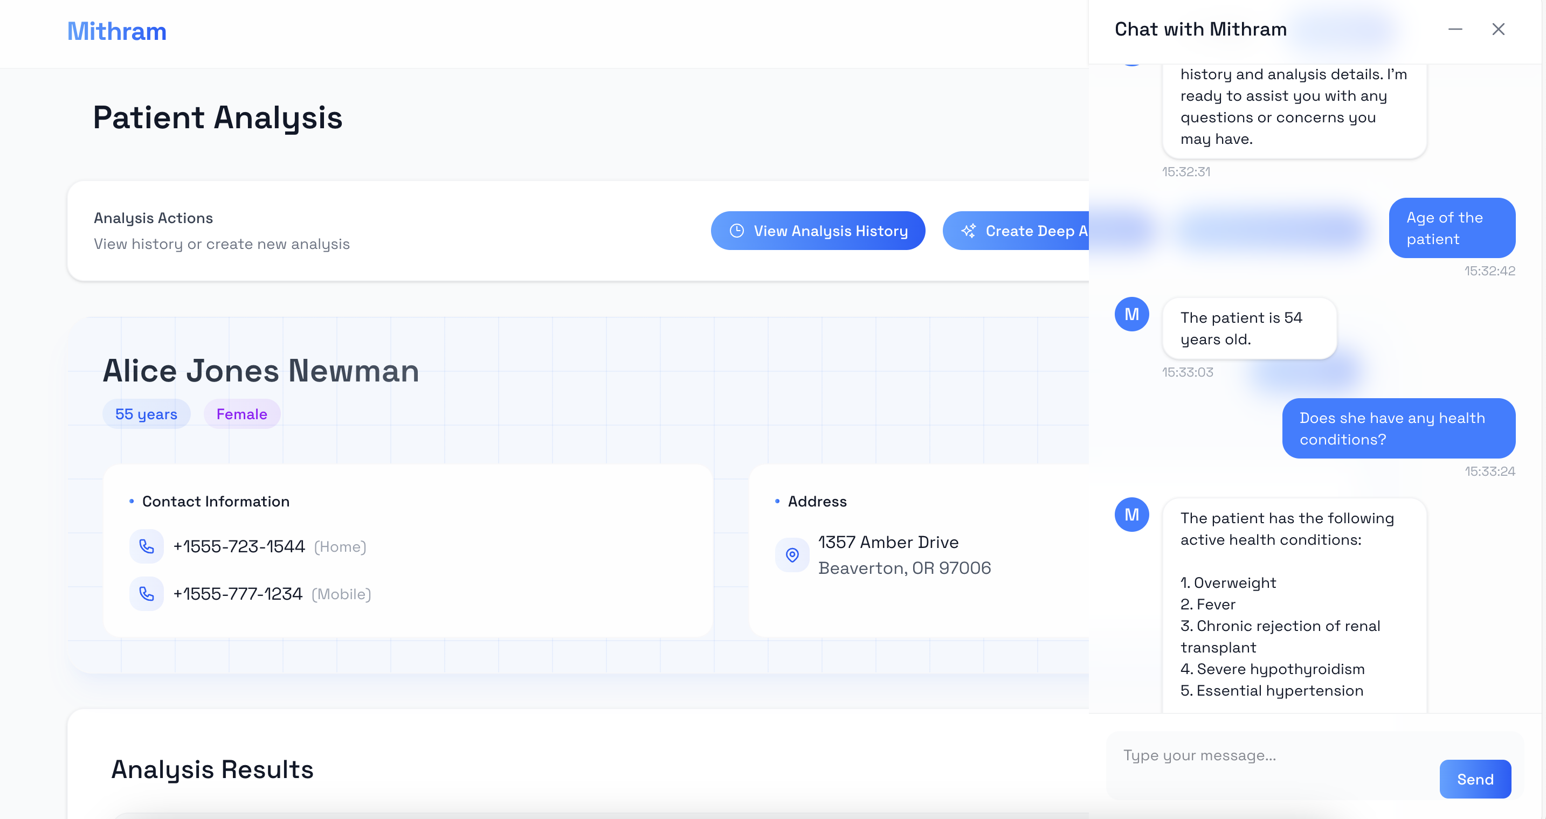This screenshot has height=819, width=1546.
Task: Click the Mithram logo
Action: 117,31
